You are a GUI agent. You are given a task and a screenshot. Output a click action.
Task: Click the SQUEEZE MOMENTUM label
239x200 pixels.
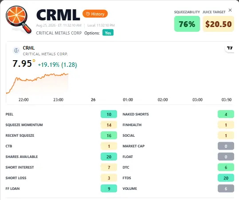coord(24,125)
